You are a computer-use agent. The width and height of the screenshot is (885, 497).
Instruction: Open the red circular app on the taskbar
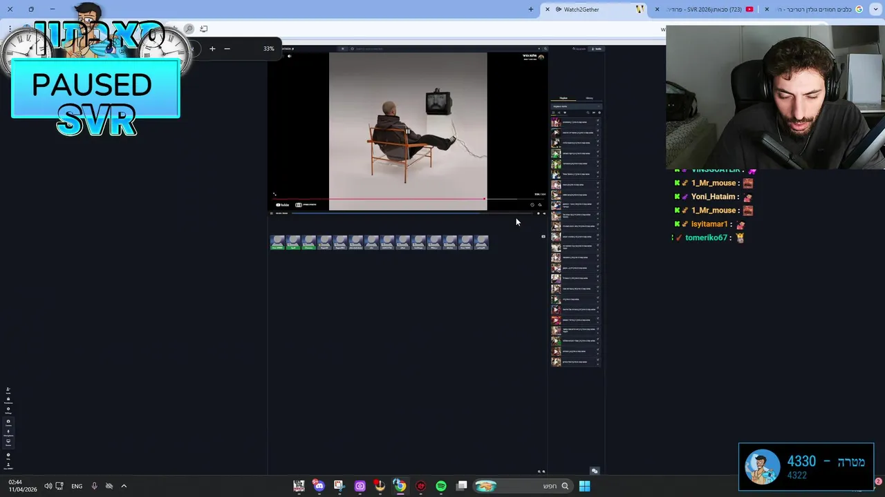click(420, 486)
